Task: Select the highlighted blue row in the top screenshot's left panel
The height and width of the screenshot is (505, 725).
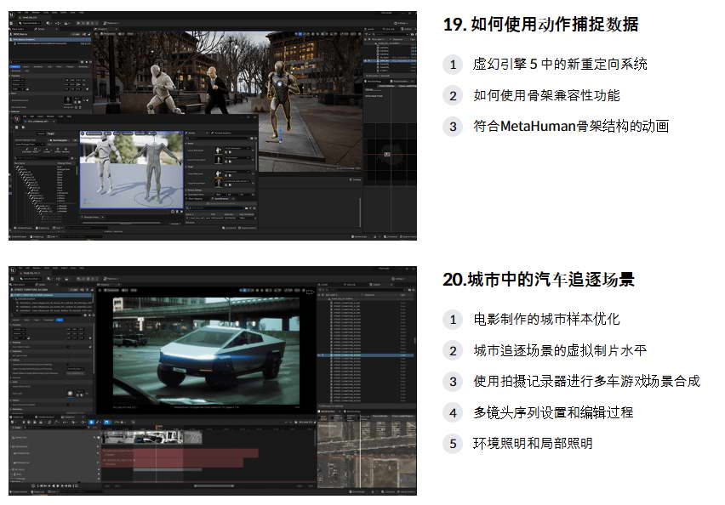Action: coord(50,39)
